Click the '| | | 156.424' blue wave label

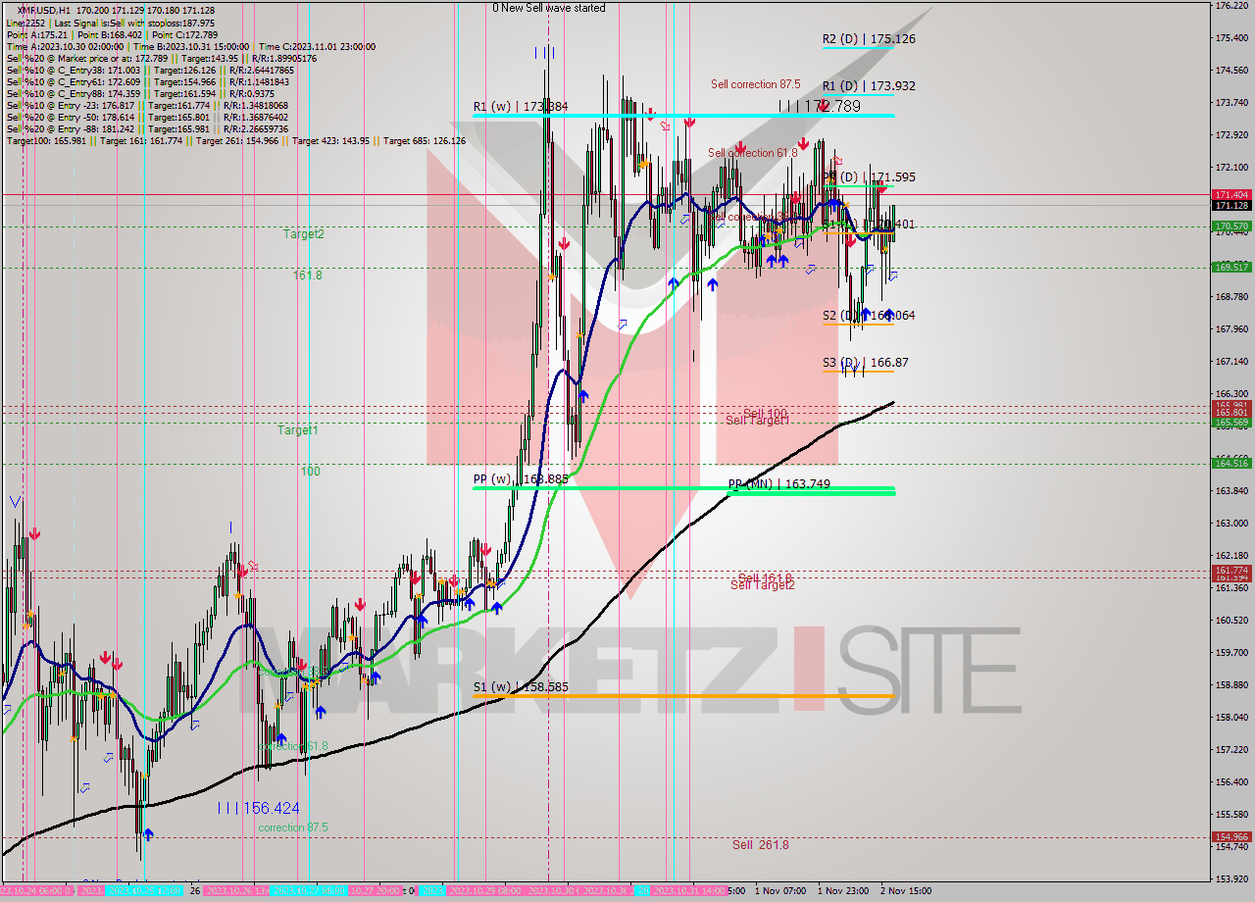click(258, 809)
